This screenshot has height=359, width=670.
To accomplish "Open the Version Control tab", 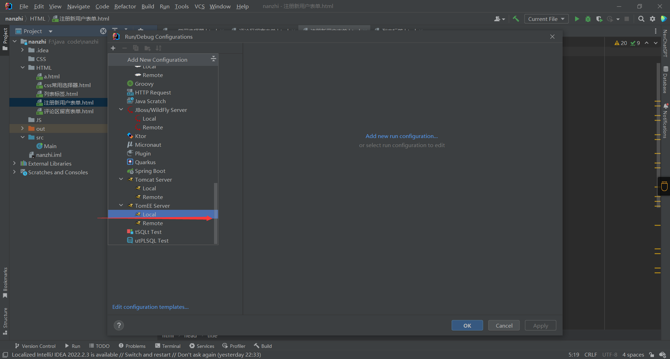I will (35, 346).
